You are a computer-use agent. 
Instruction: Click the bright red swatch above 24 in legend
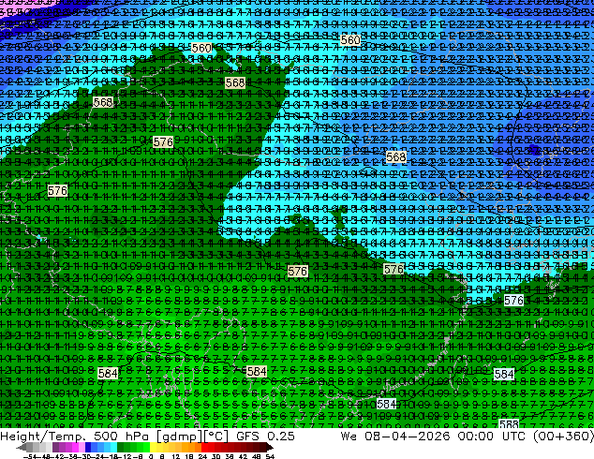[x=204, y=447]
